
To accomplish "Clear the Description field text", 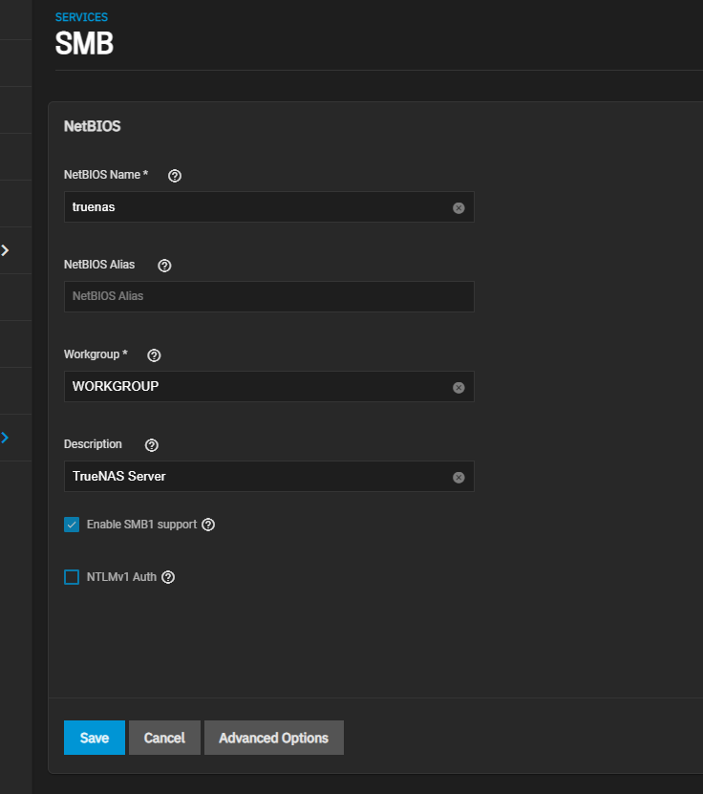I will pyautogui.click(x=458, y=477).
